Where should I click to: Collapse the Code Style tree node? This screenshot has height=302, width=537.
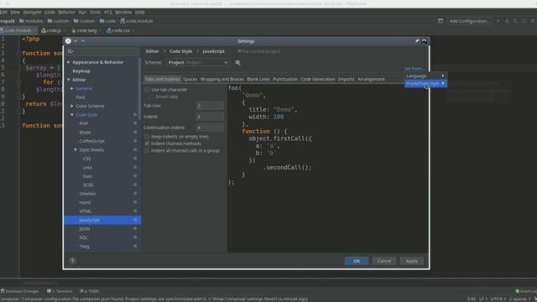click(x=72, y=115)
